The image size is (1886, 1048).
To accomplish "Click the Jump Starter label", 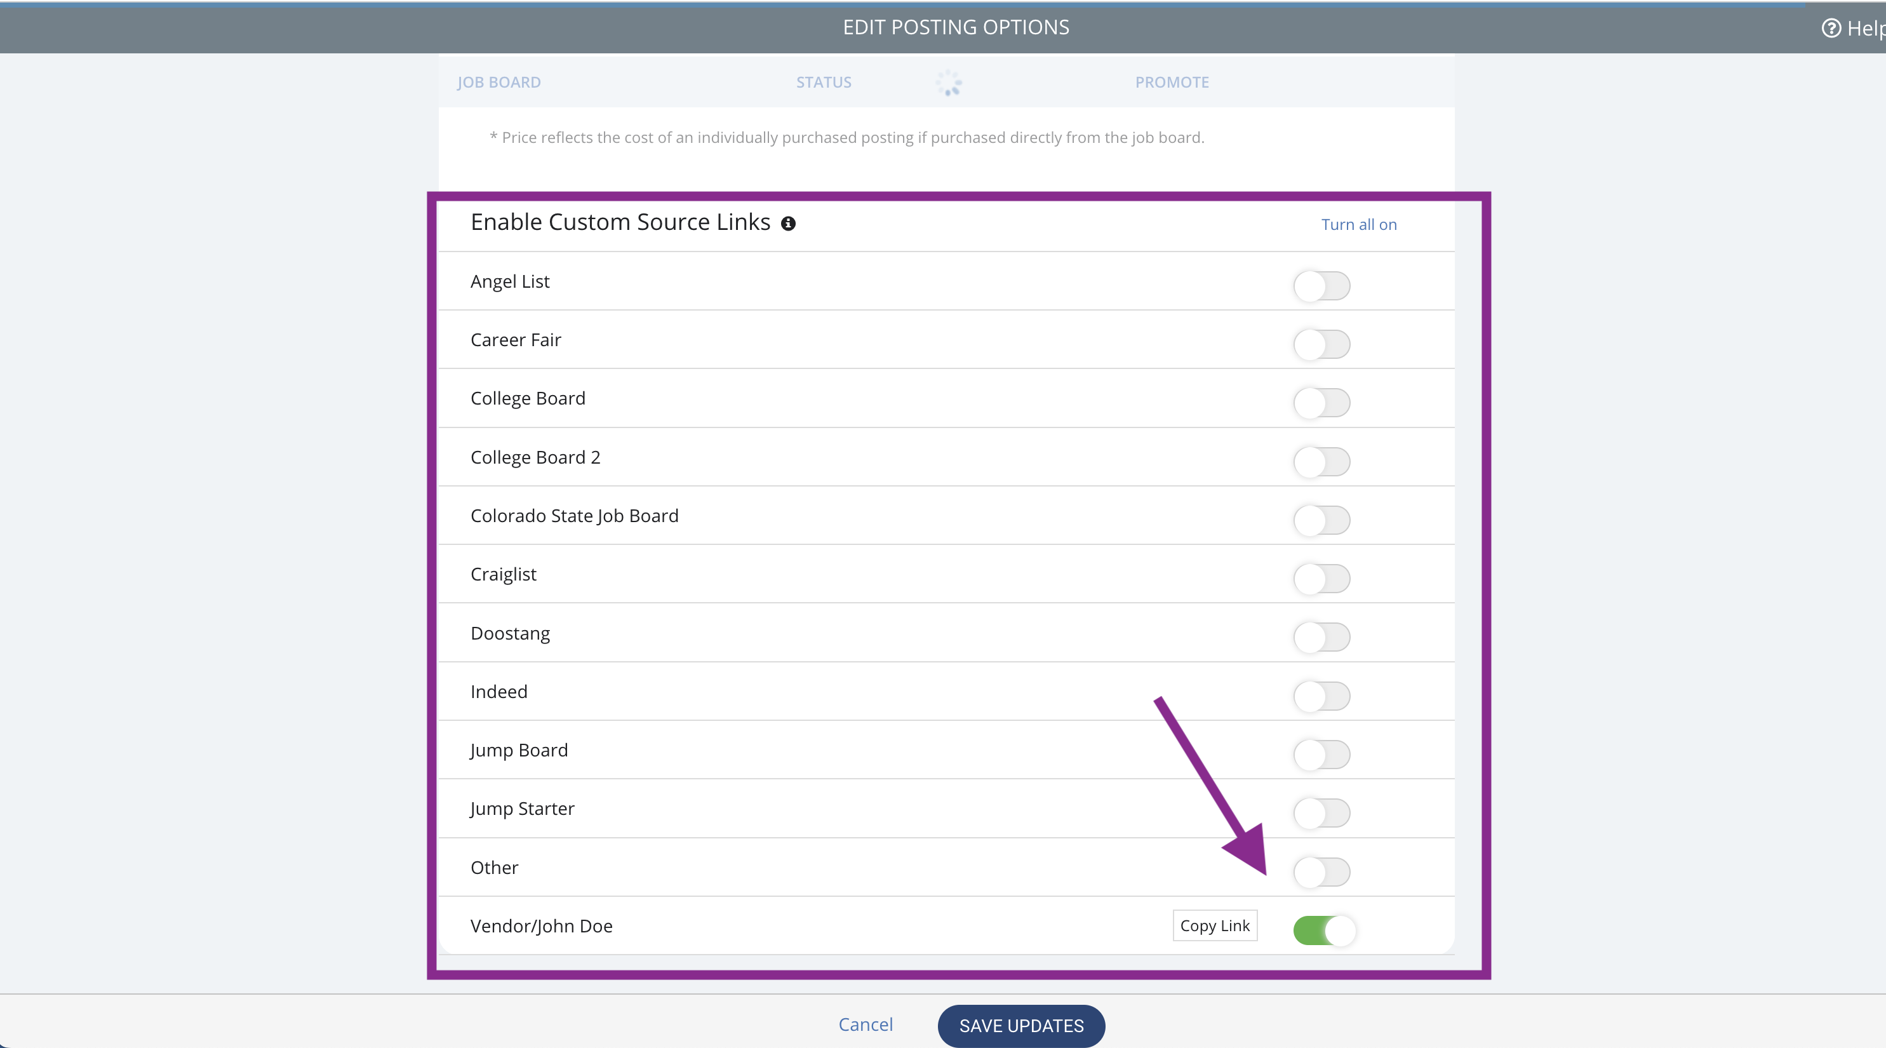I will 522,809.
